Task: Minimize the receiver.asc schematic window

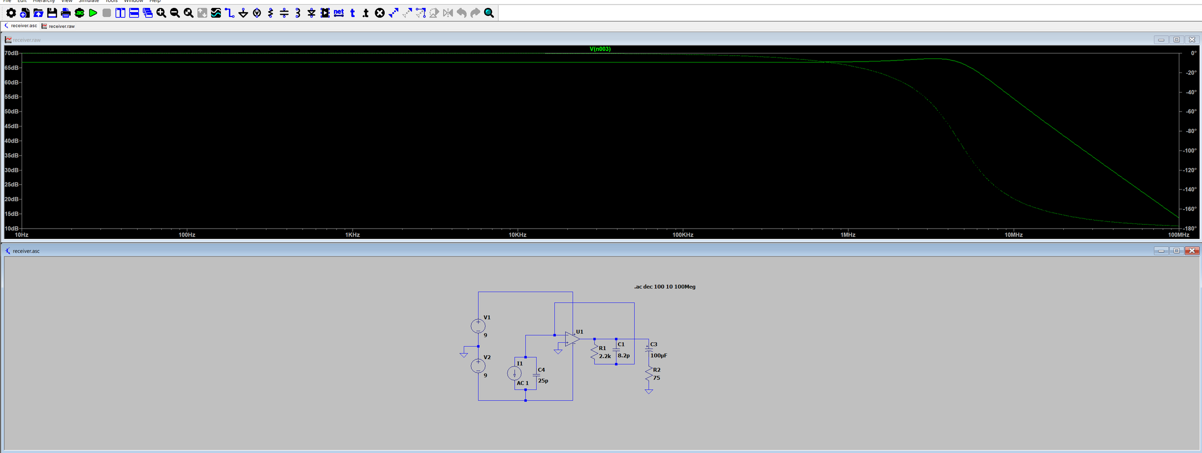Action: 1161,250
